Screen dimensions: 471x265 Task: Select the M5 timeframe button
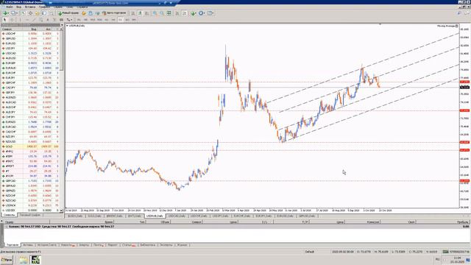tap(85, 20)
